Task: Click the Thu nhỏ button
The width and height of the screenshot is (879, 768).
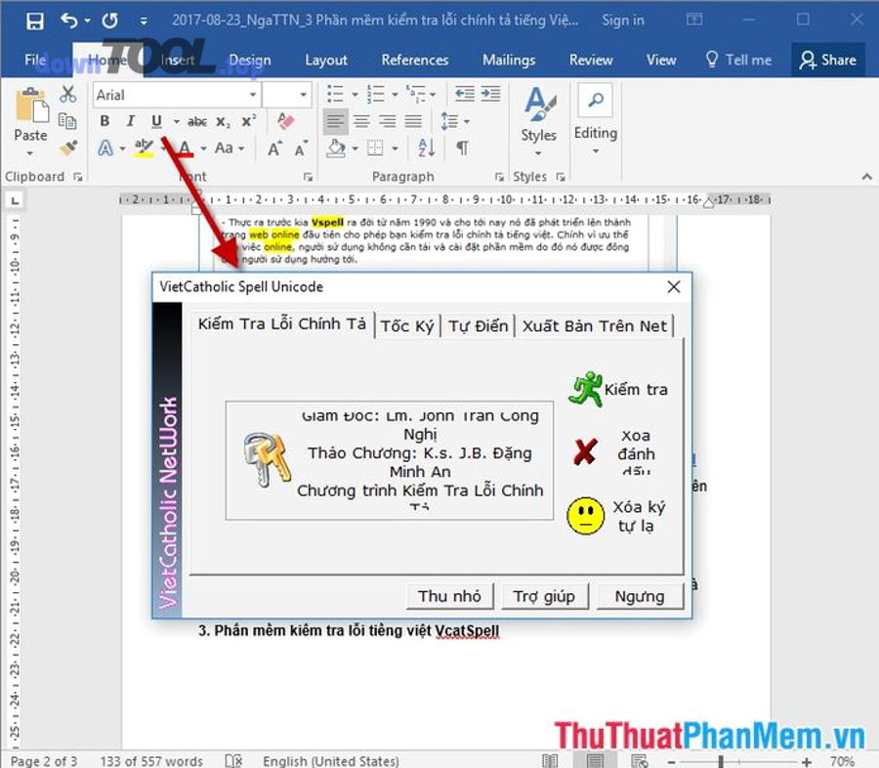Action: [x=449, y=596]
